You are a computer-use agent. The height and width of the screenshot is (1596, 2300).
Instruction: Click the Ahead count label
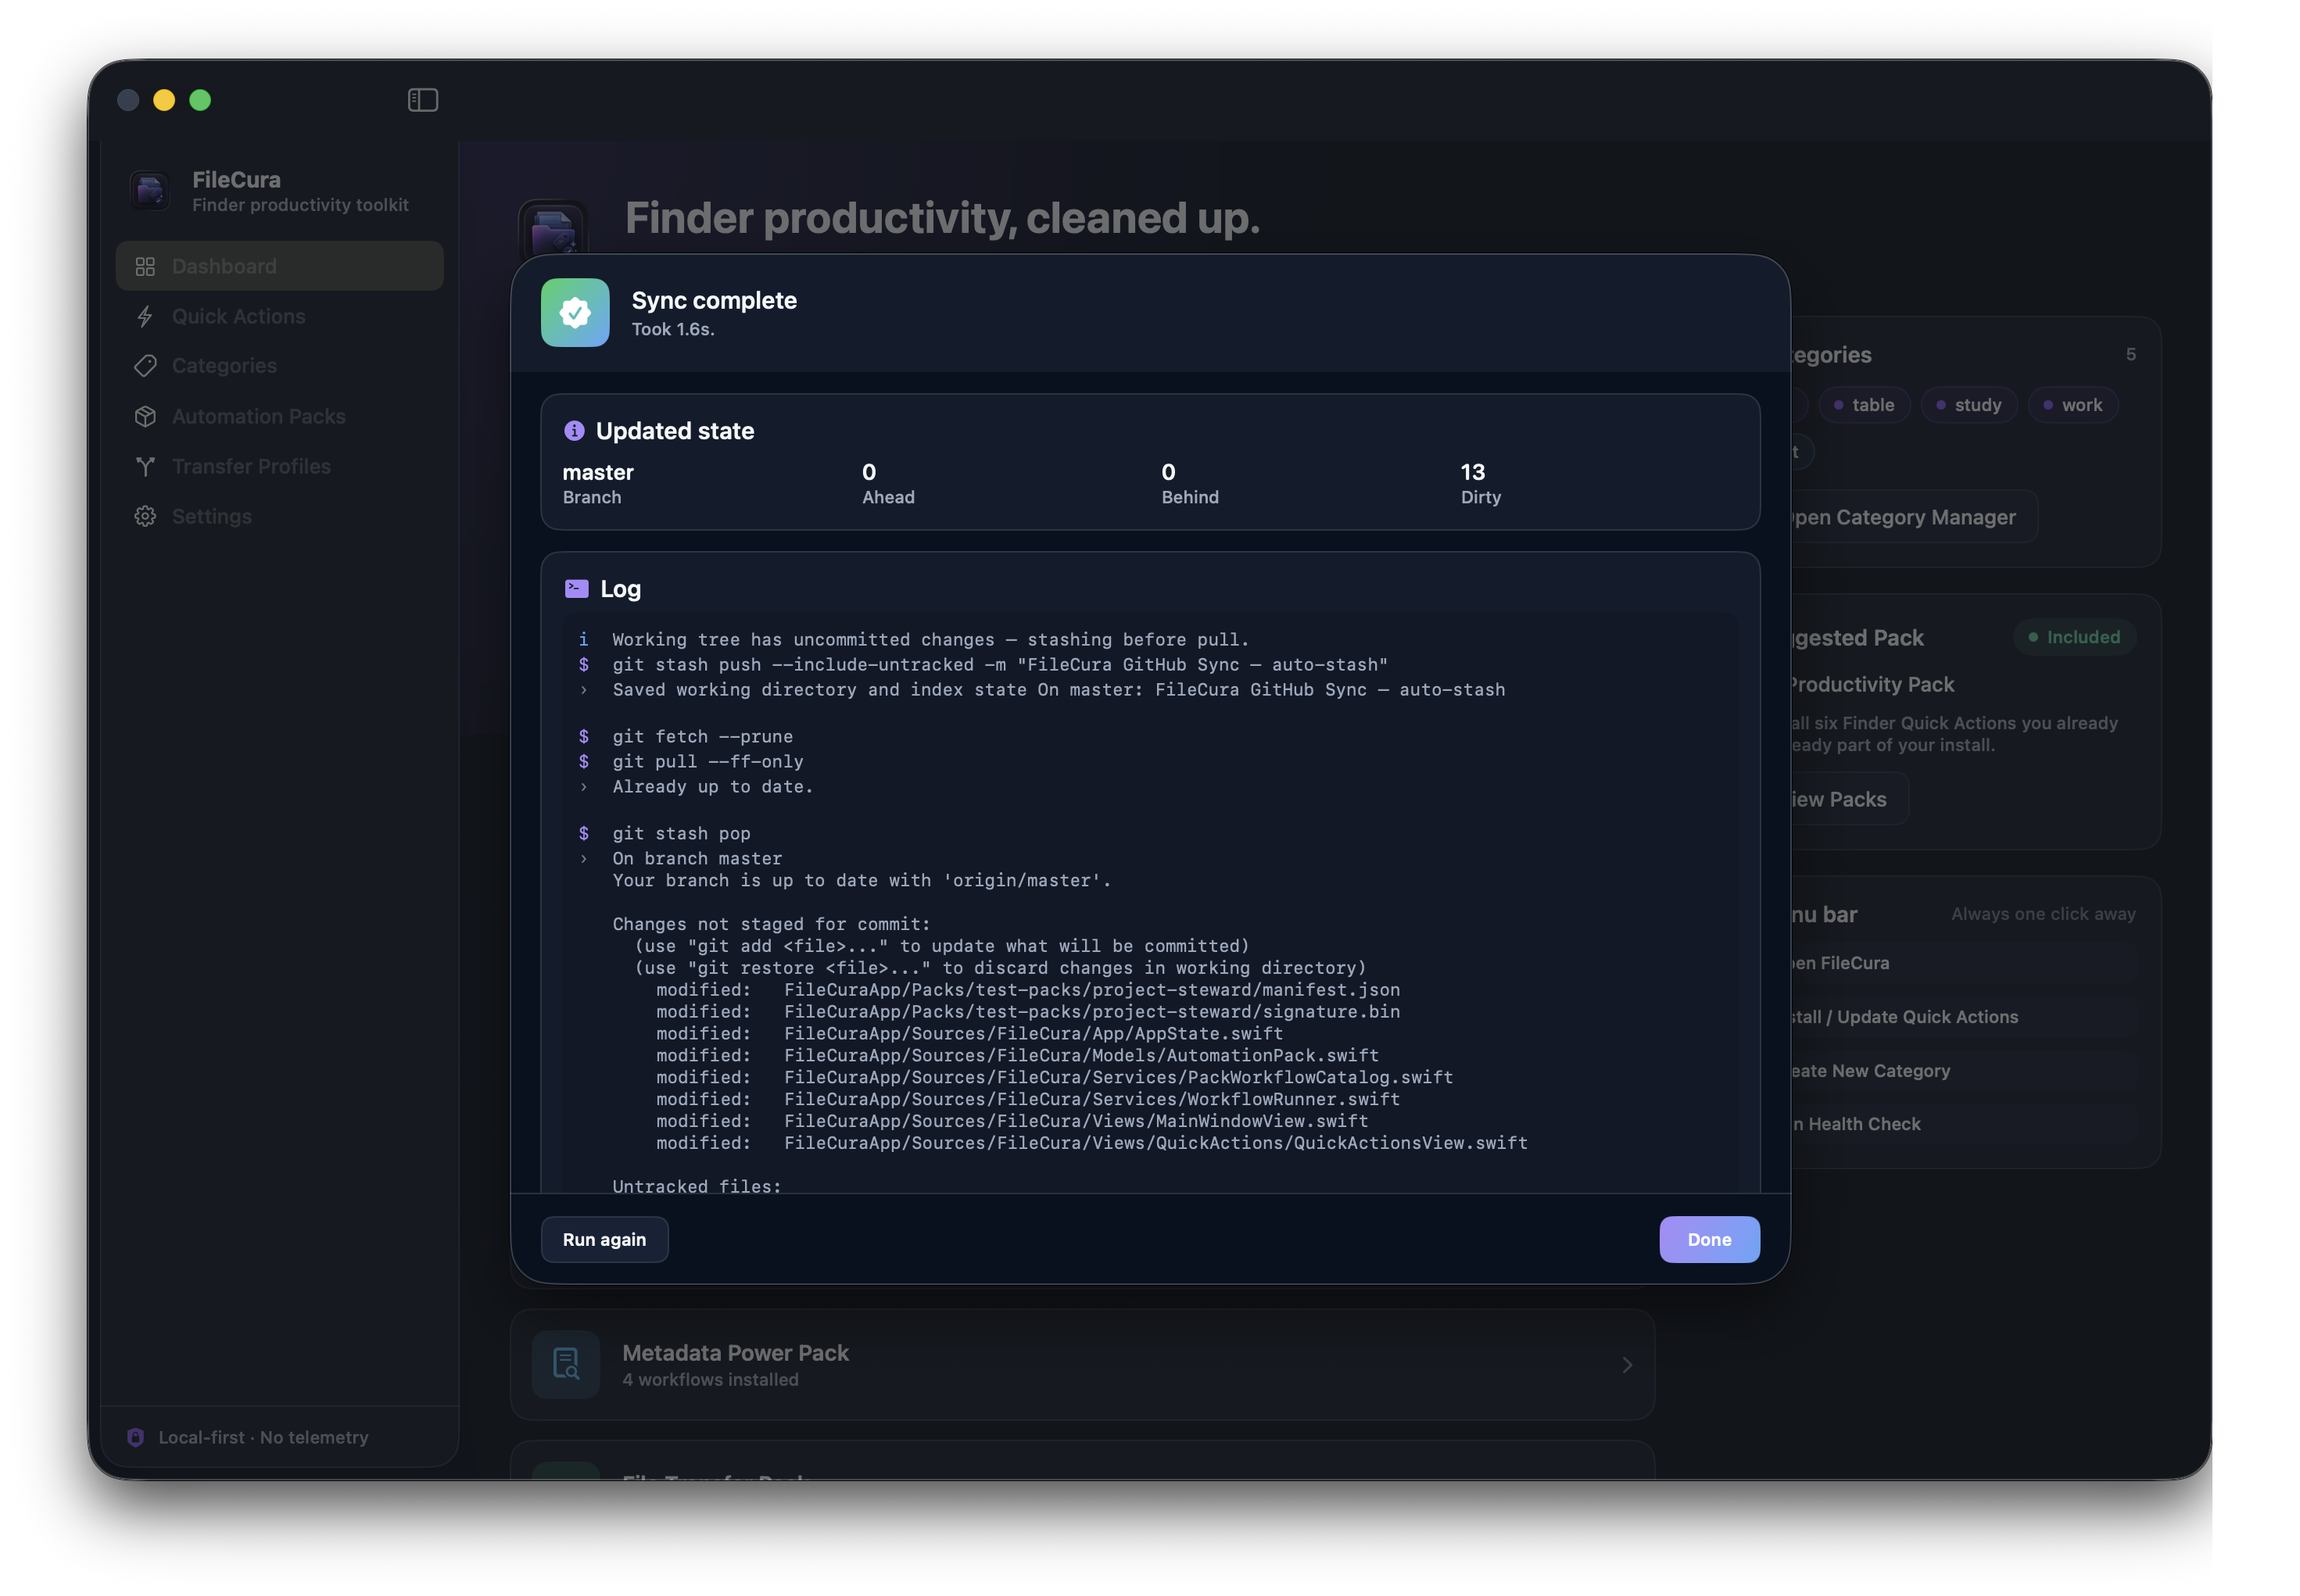click(888, 497)
